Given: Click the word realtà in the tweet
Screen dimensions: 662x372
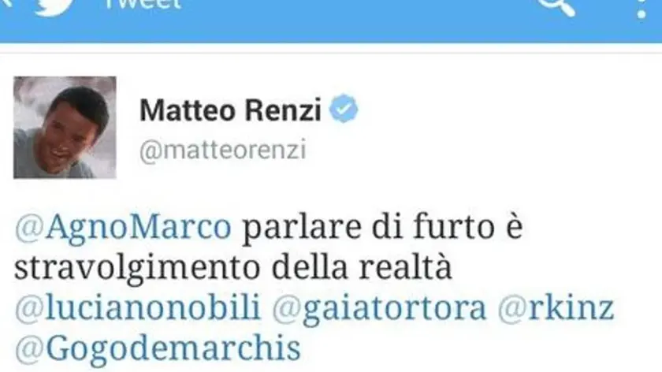Looking at the screenshot, I should (x=405, y=267).
